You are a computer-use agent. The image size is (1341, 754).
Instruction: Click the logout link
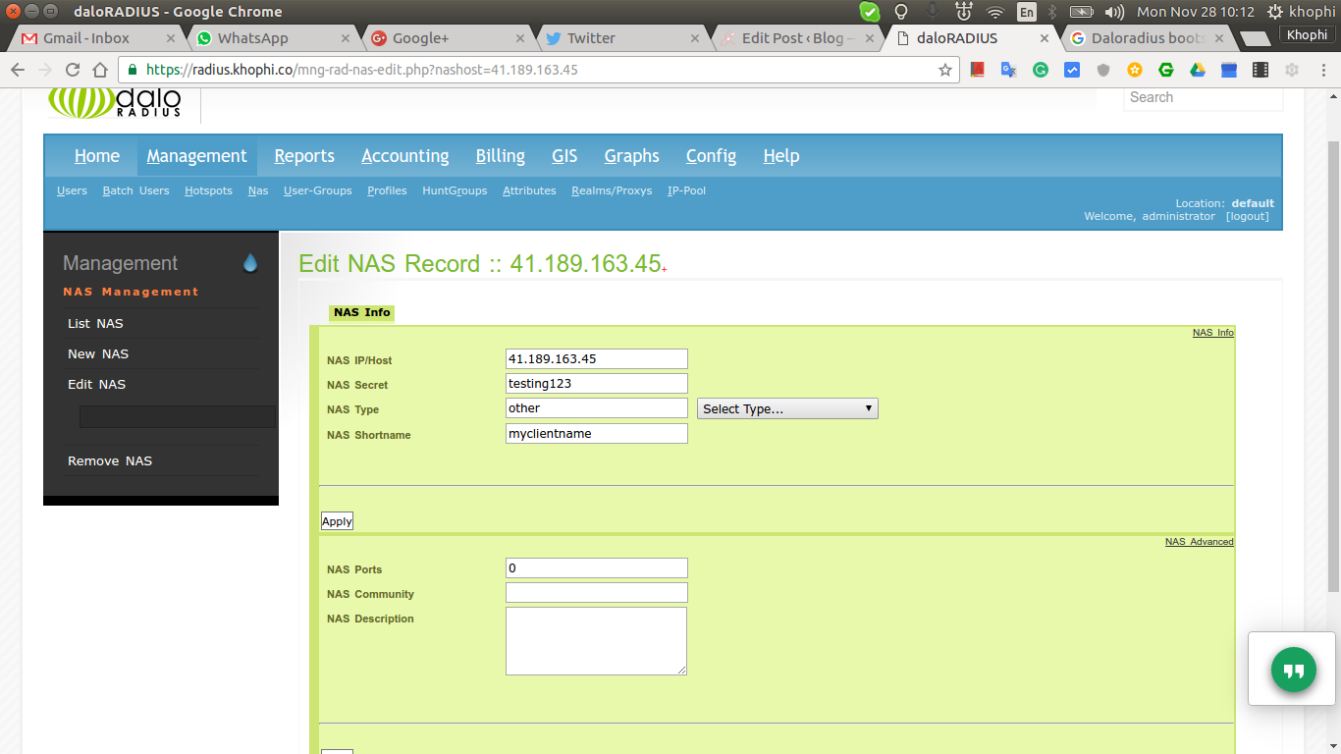1247,216
